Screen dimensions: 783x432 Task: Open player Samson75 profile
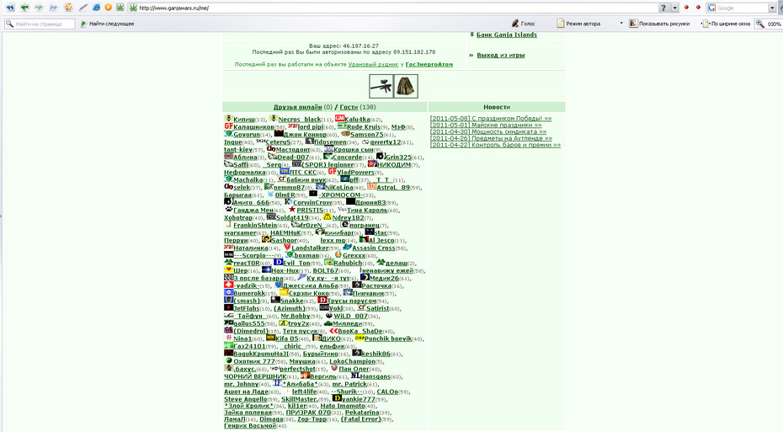(366, 135)
